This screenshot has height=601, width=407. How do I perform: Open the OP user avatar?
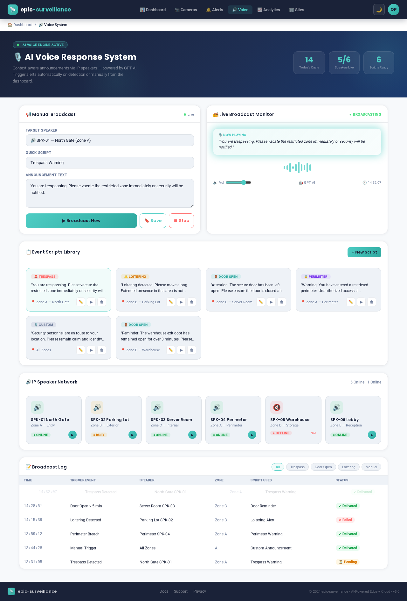(x=394, y=10)
